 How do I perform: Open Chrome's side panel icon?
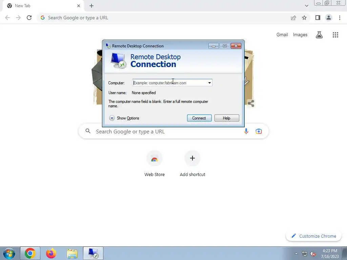318,18
